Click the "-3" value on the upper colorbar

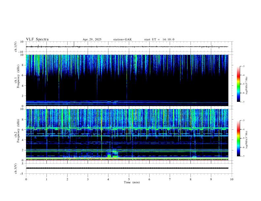[x=243, y=66]
